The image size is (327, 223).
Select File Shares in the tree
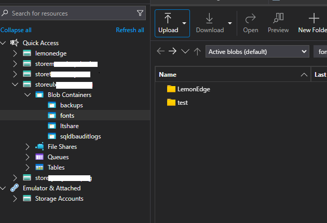[62, 147]
